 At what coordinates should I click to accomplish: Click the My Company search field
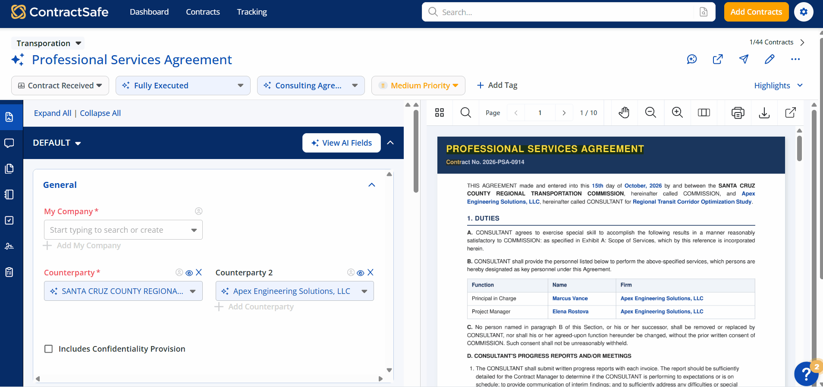click(123, 230)
